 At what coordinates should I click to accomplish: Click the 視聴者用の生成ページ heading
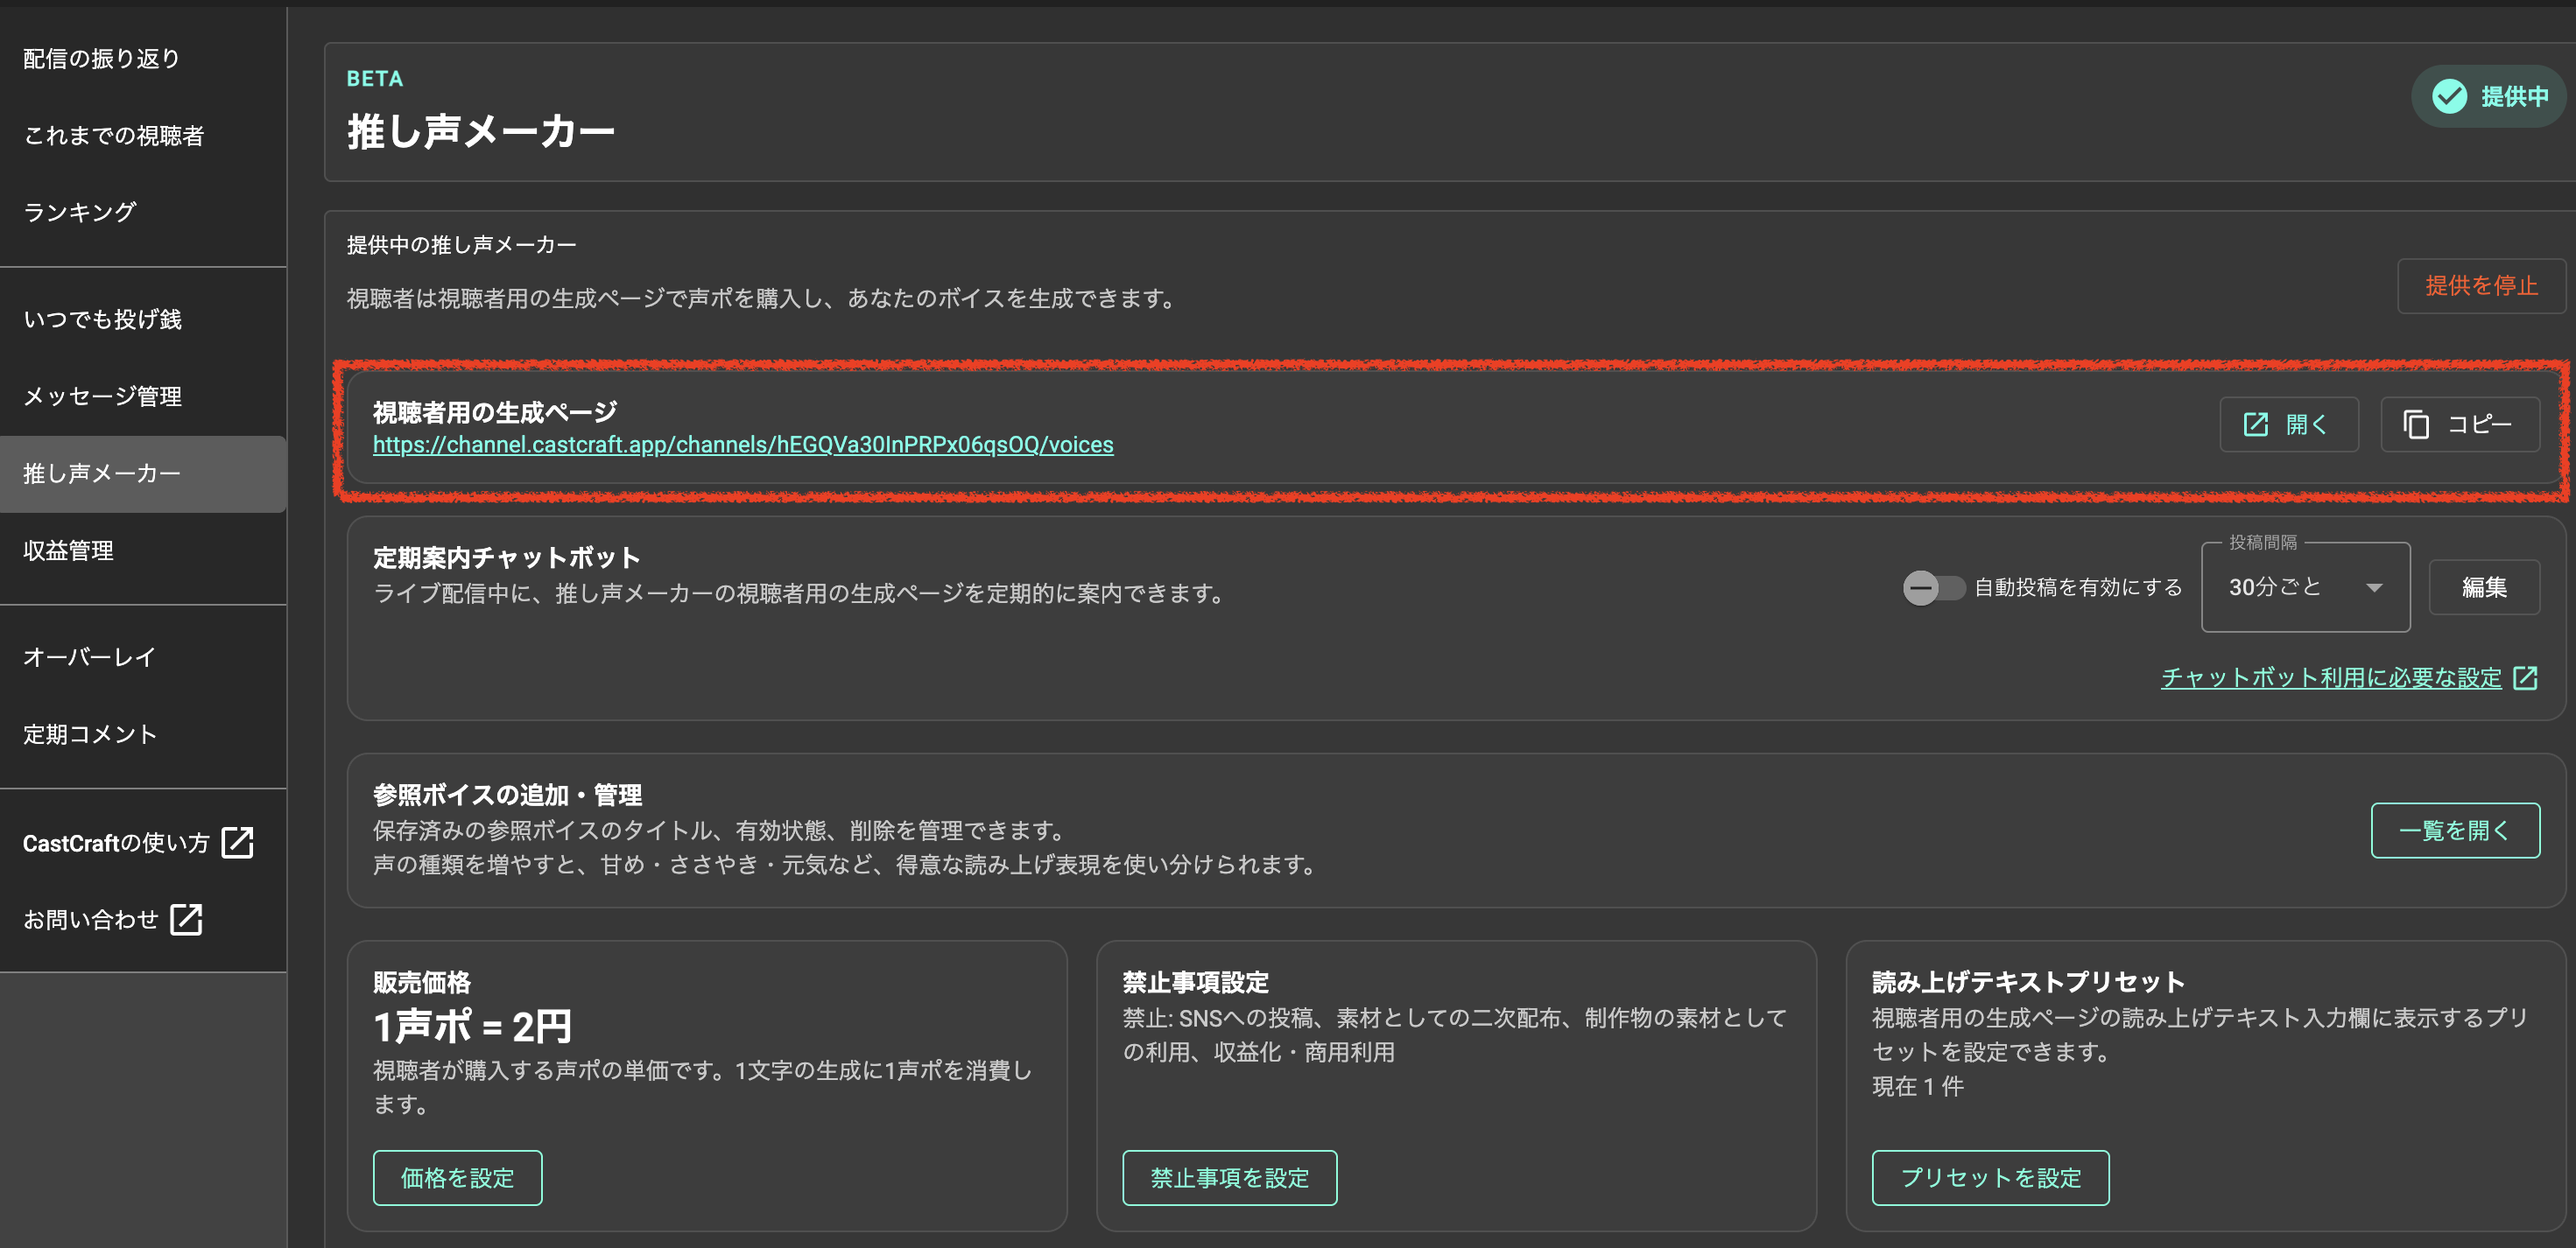point(495,411)
